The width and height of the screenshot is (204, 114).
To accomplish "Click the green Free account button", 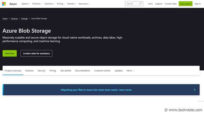I will (x=185, y=4).
